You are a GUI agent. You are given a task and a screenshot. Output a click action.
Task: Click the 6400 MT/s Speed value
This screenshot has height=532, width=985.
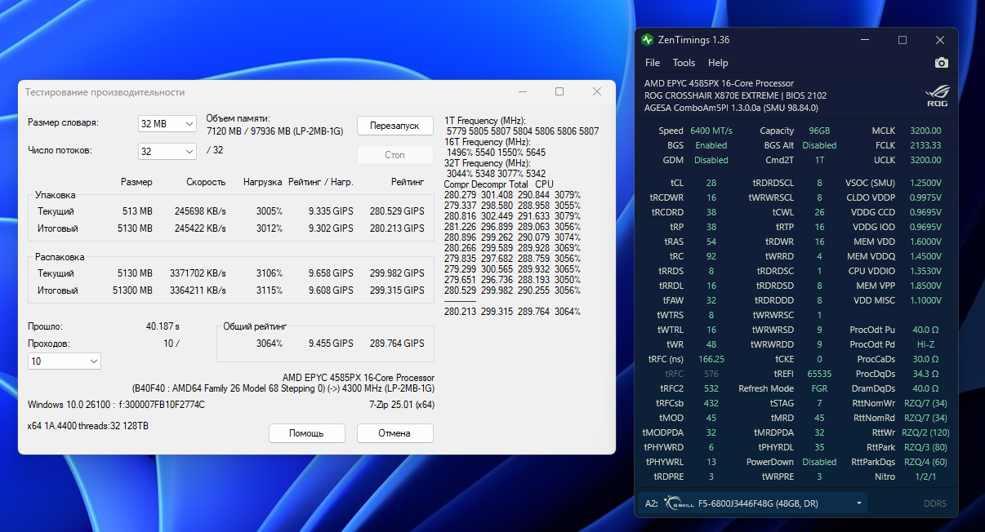(711, 131)
